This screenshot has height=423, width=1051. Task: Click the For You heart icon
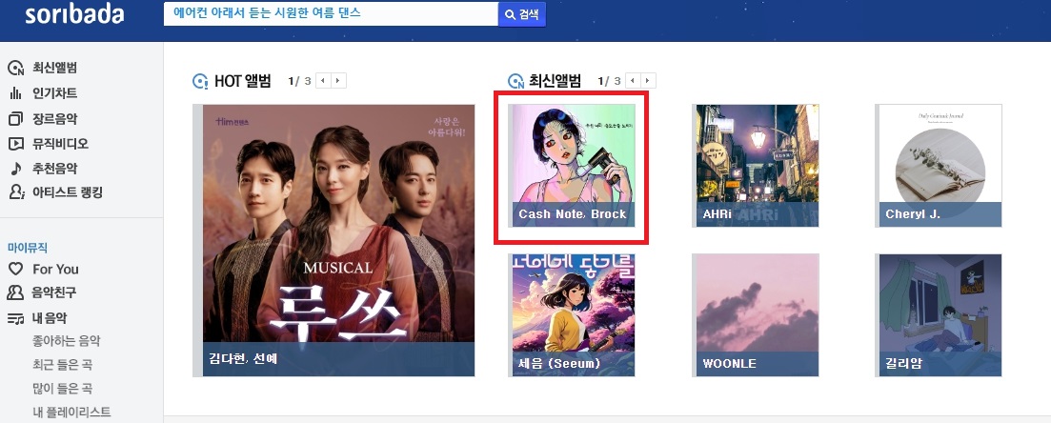coord(15,269)
